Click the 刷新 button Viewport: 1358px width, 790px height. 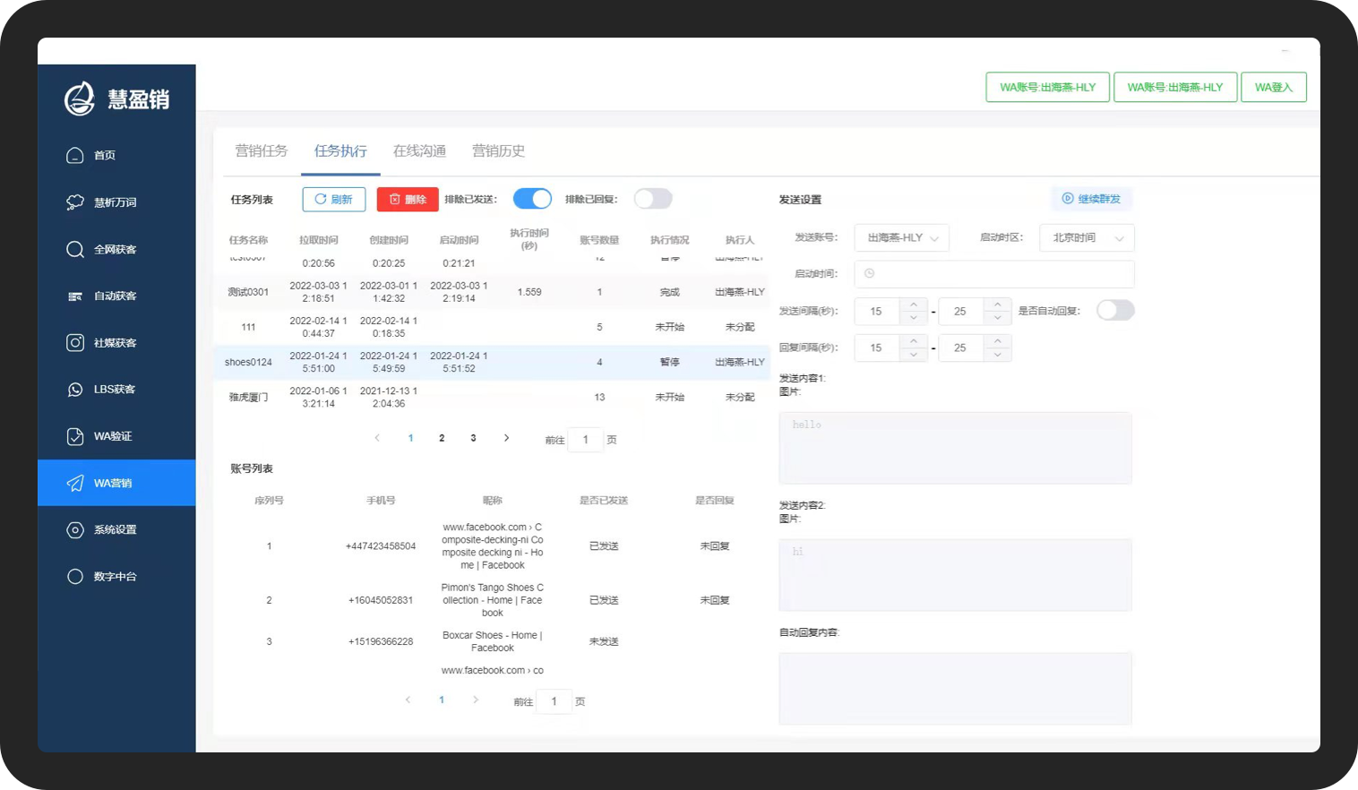pos(334,199)
